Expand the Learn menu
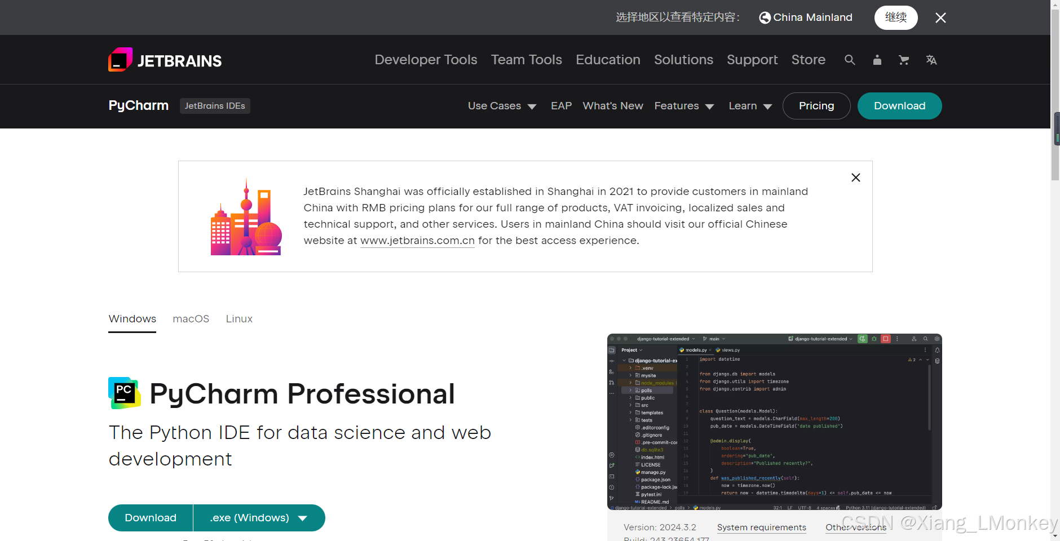This screenshot has height=541, width=1060. tap(750, 106)
